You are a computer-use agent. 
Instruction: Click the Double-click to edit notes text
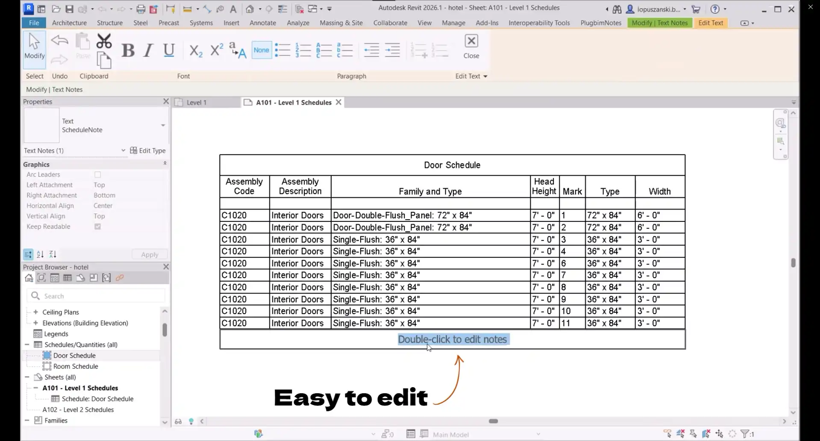coord(452,339)
